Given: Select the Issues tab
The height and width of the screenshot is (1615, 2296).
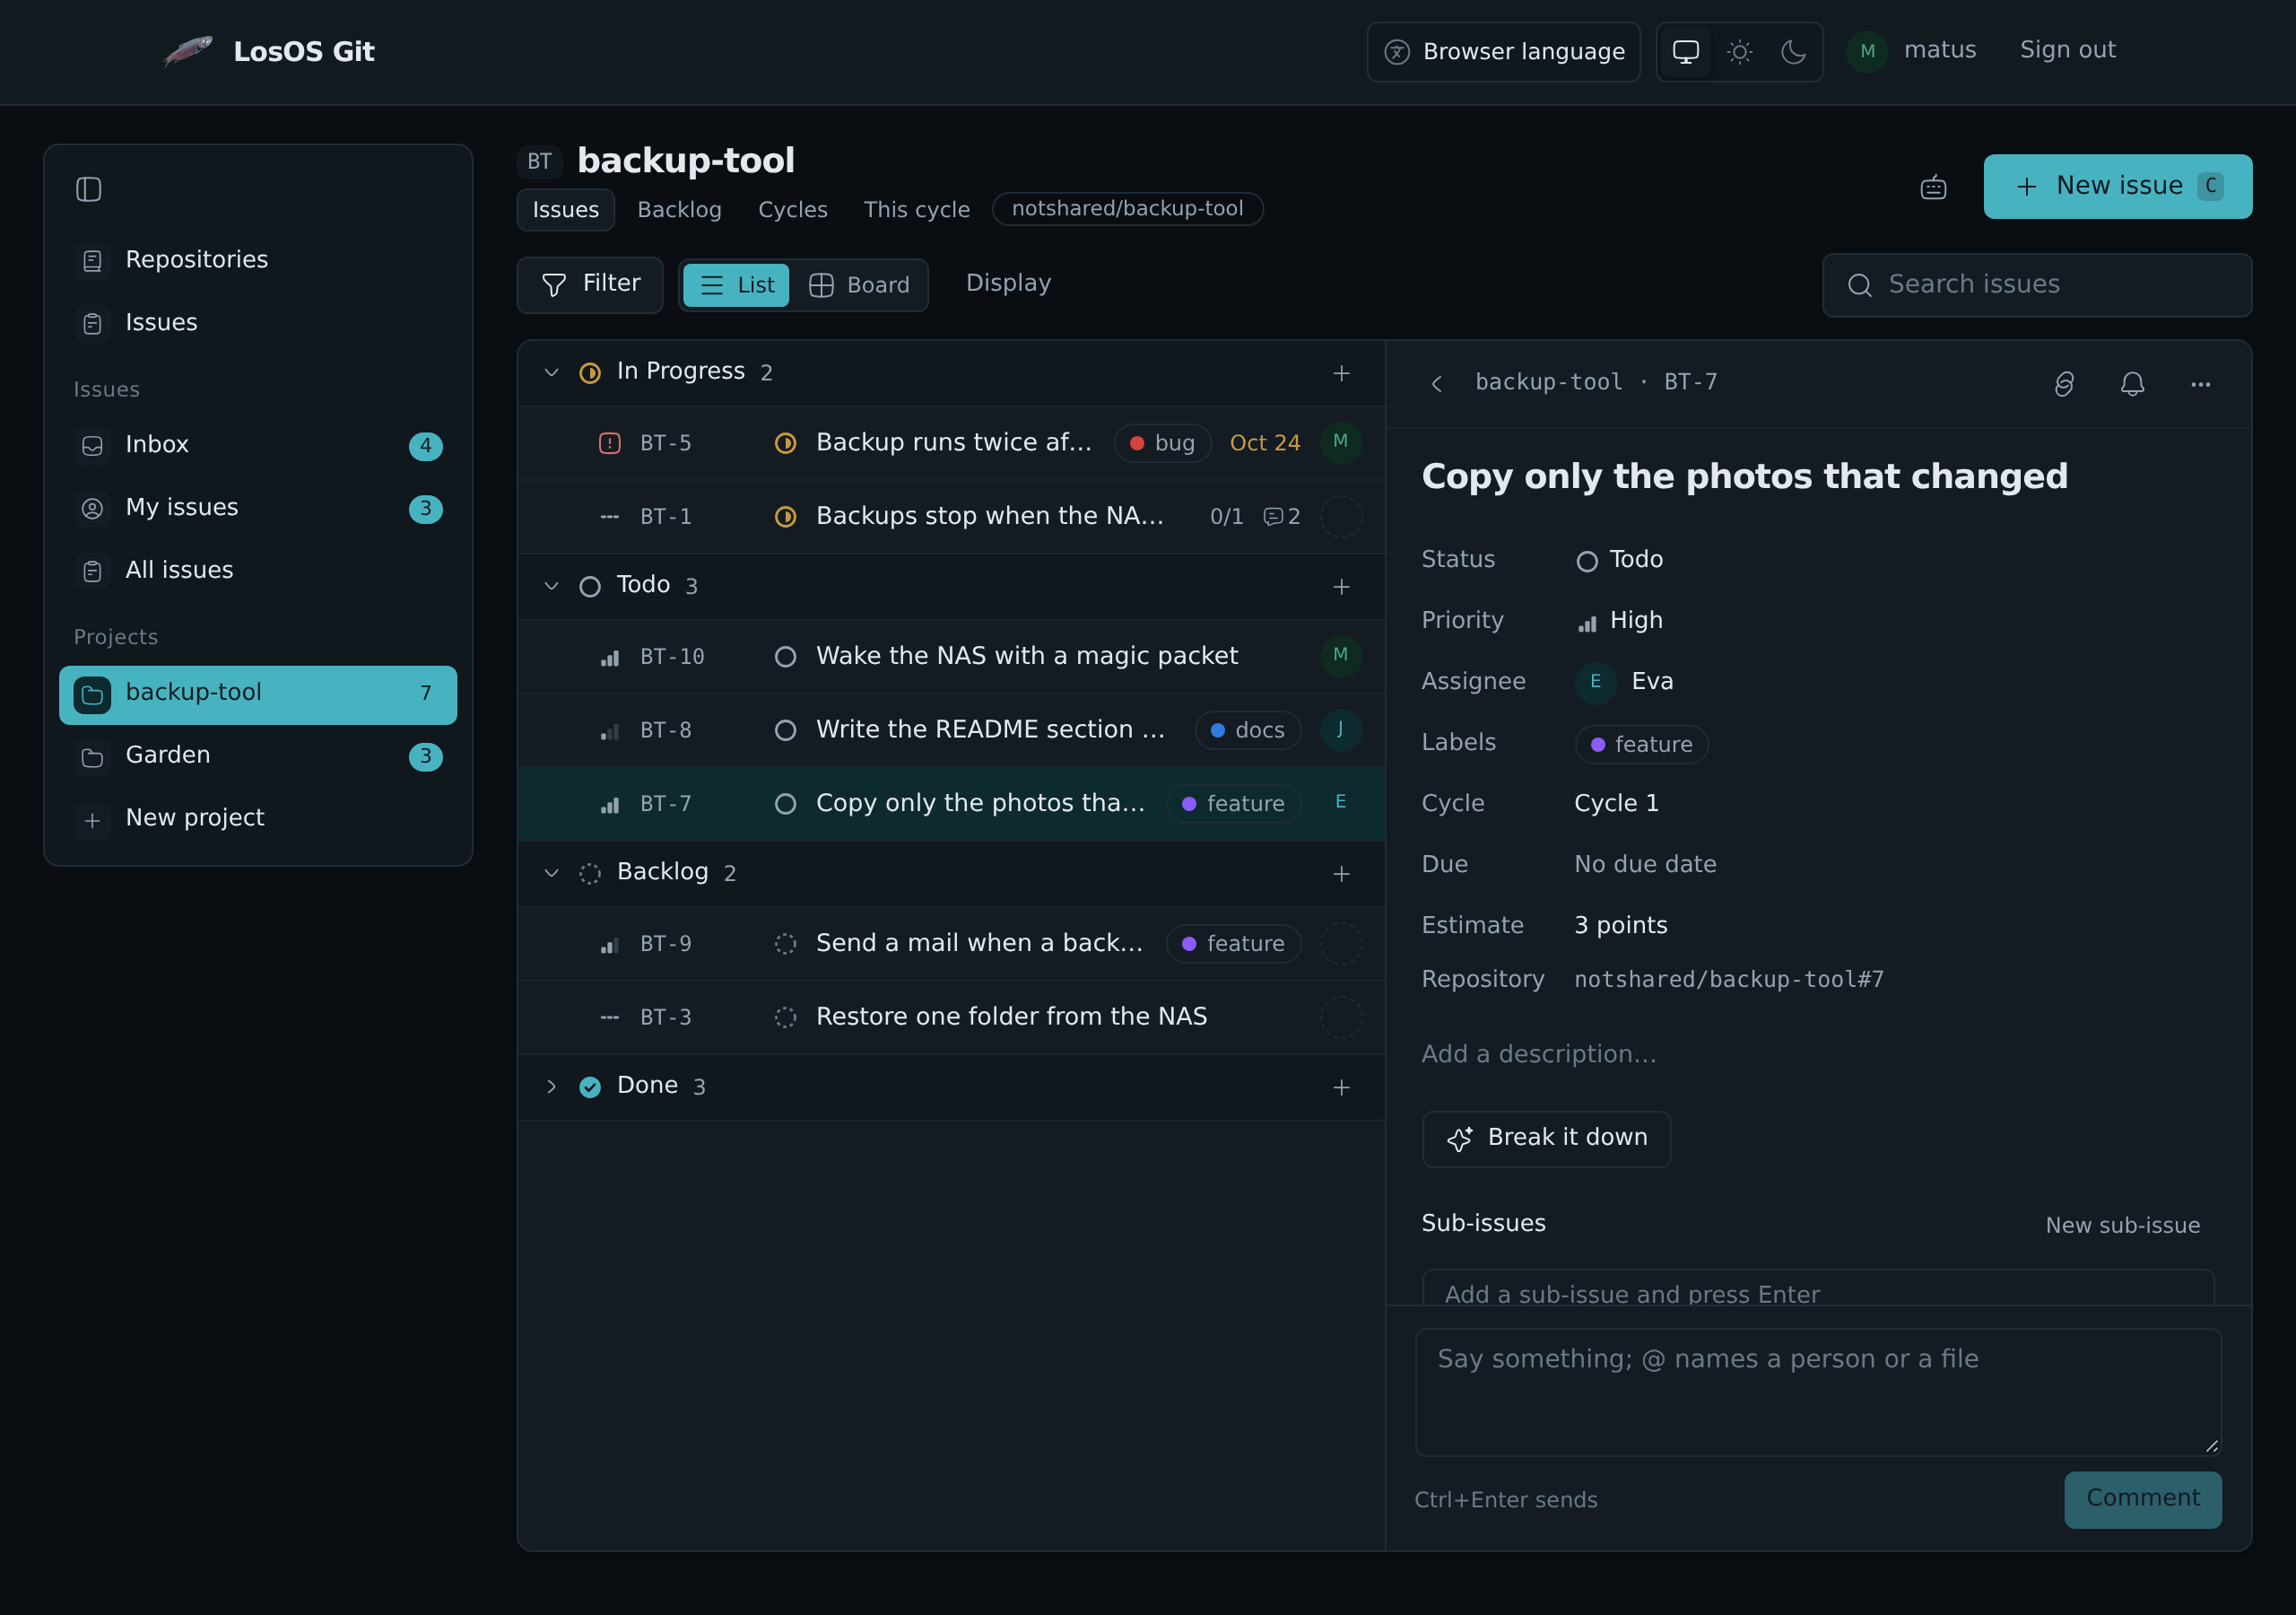Looking at the screenshot, I should (x=565, y=209).
